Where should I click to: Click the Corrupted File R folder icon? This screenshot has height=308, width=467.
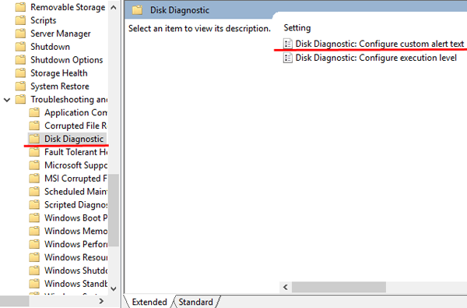[34, 126]
